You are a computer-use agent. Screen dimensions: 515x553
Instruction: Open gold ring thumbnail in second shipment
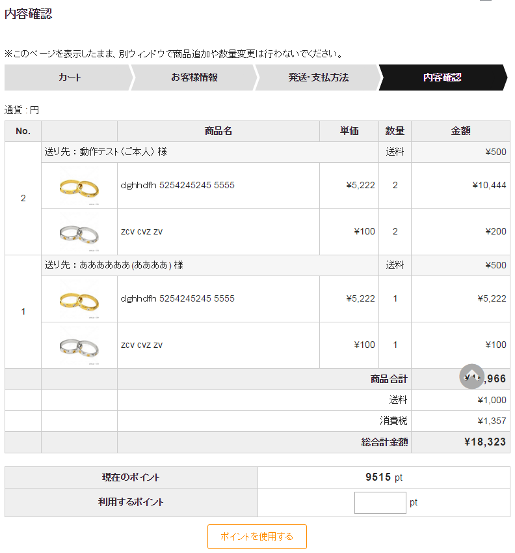pos(79,300)
